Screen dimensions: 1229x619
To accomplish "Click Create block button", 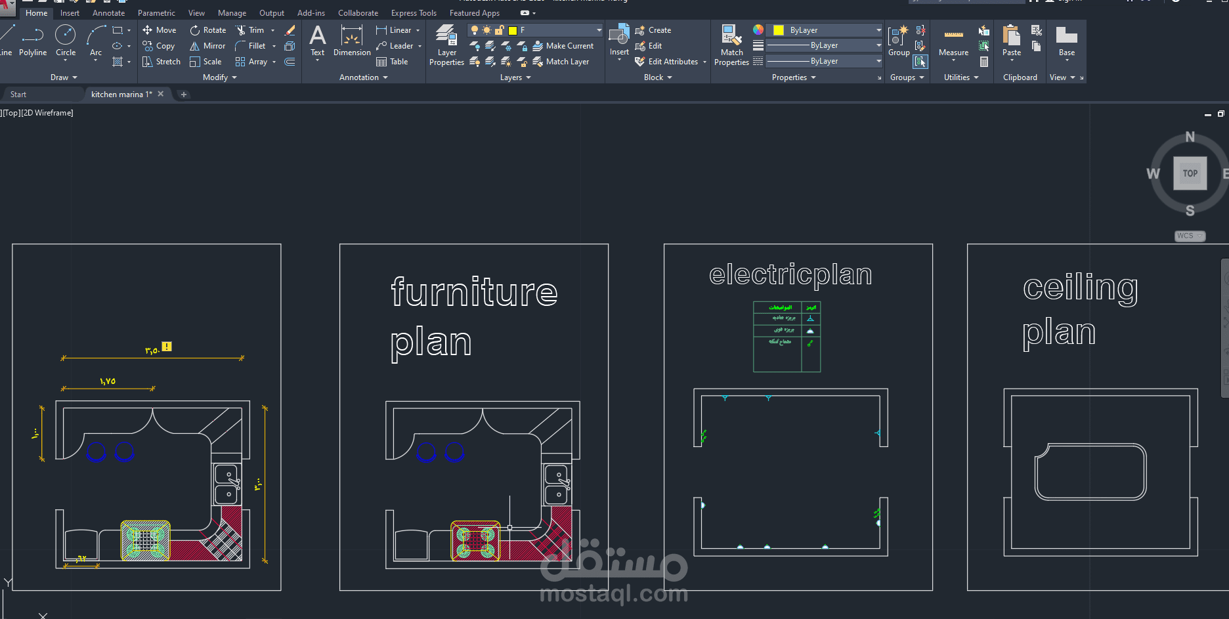I will click(653, 30).
